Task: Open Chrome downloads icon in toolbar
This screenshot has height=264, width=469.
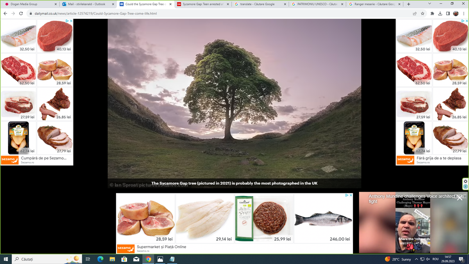Action: [440, 13]
